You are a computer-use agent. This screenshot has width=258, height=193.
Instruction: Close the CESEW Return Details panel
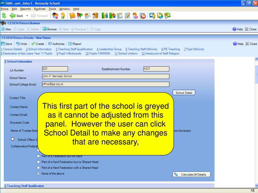pyautogui.click(x=251, y=44)
